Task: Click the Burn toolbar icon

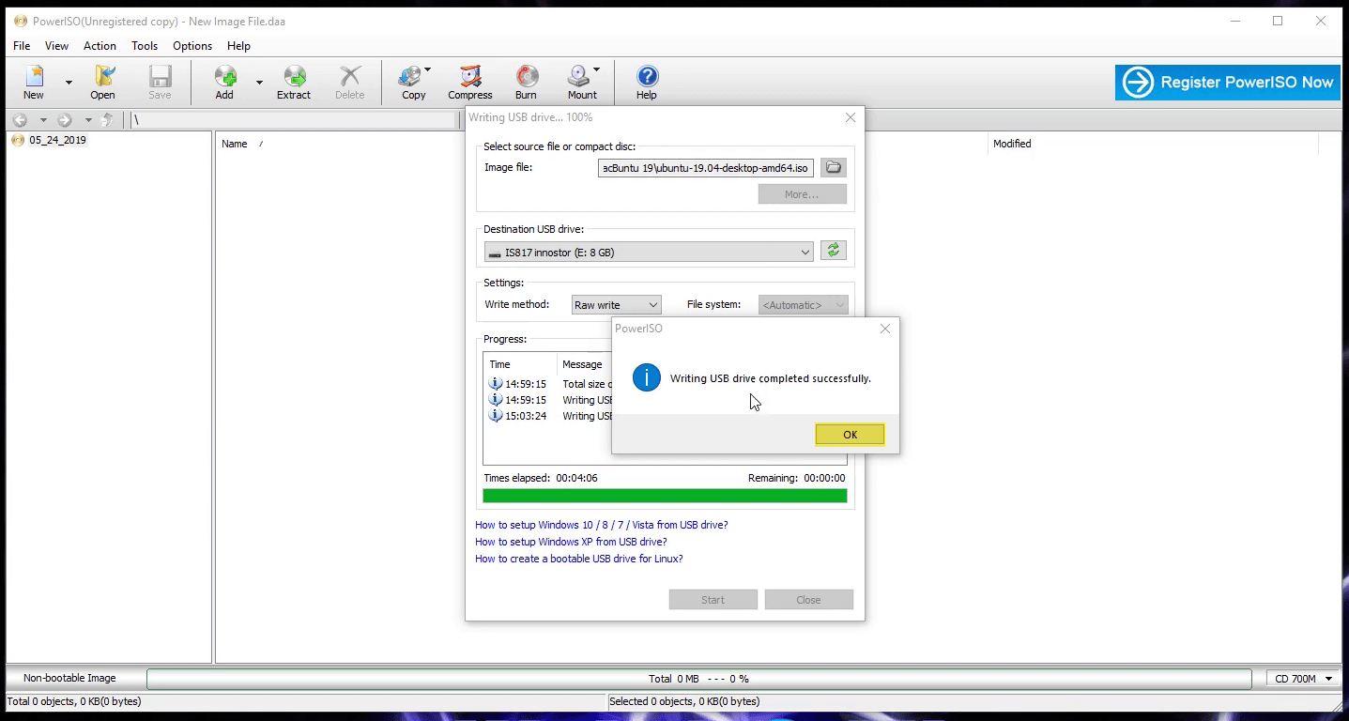Action: (x=527, y=83)
